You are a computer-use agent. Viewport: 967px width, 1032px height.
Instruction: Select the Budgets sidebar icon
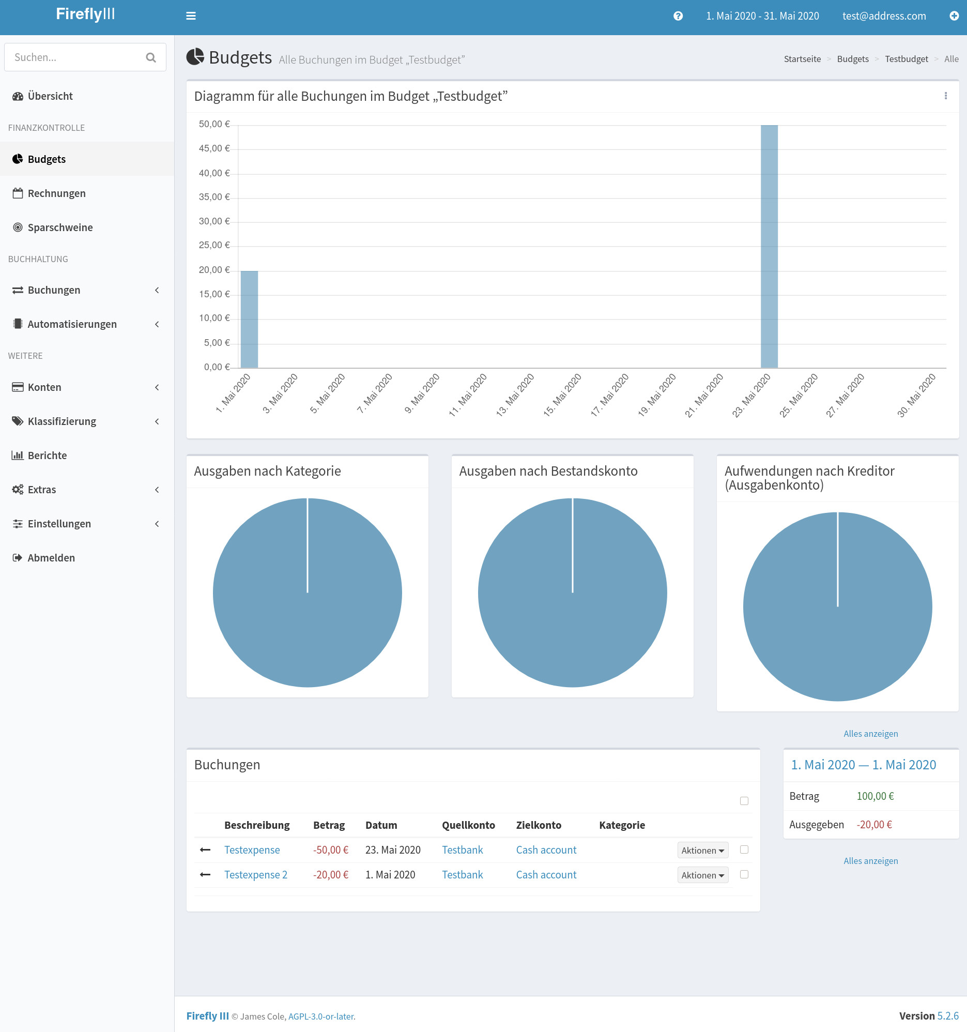[17, 159]
